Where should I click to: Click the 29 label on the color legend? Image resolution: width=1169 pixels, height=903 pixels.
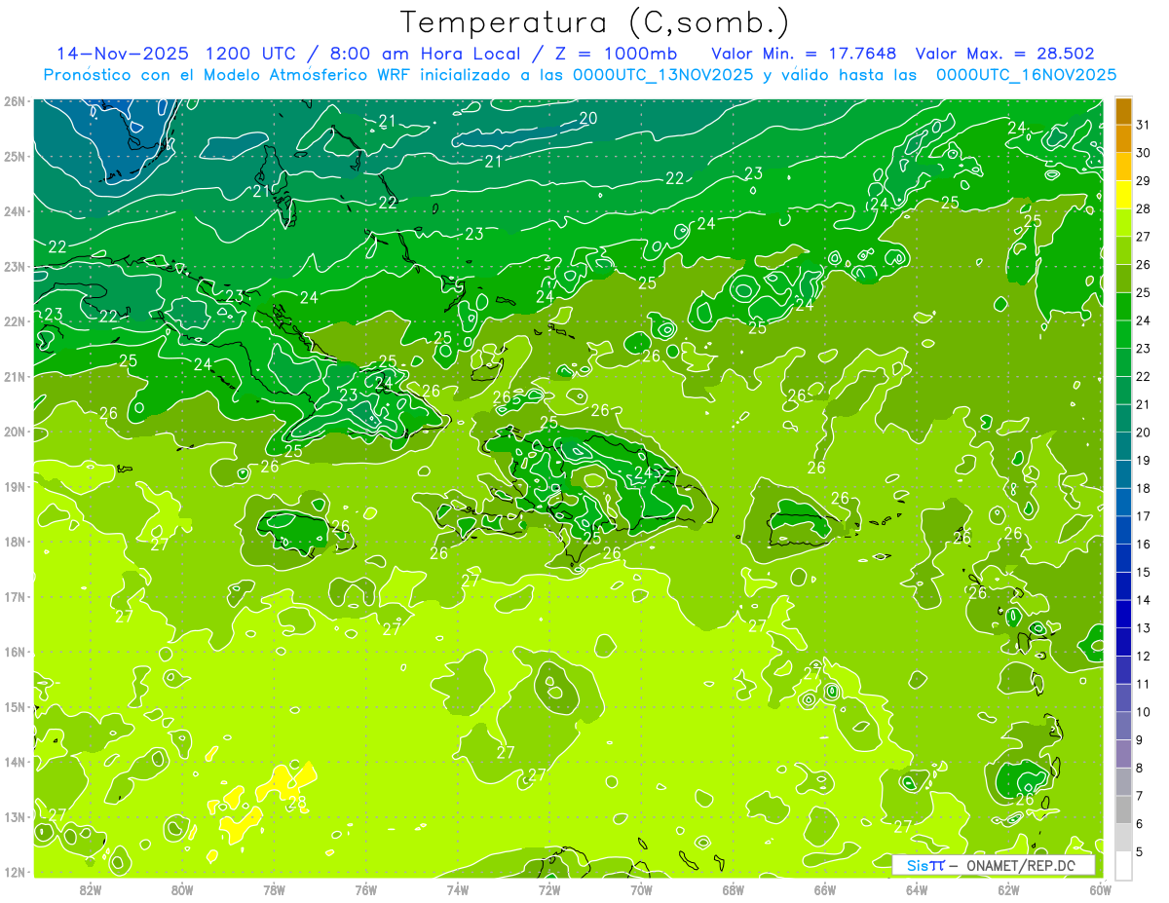[x=1143, y=180]
